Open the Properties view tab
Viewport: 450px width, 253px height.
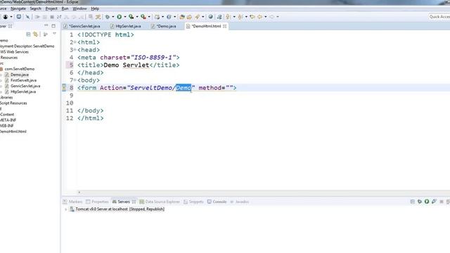click(97, 202)
